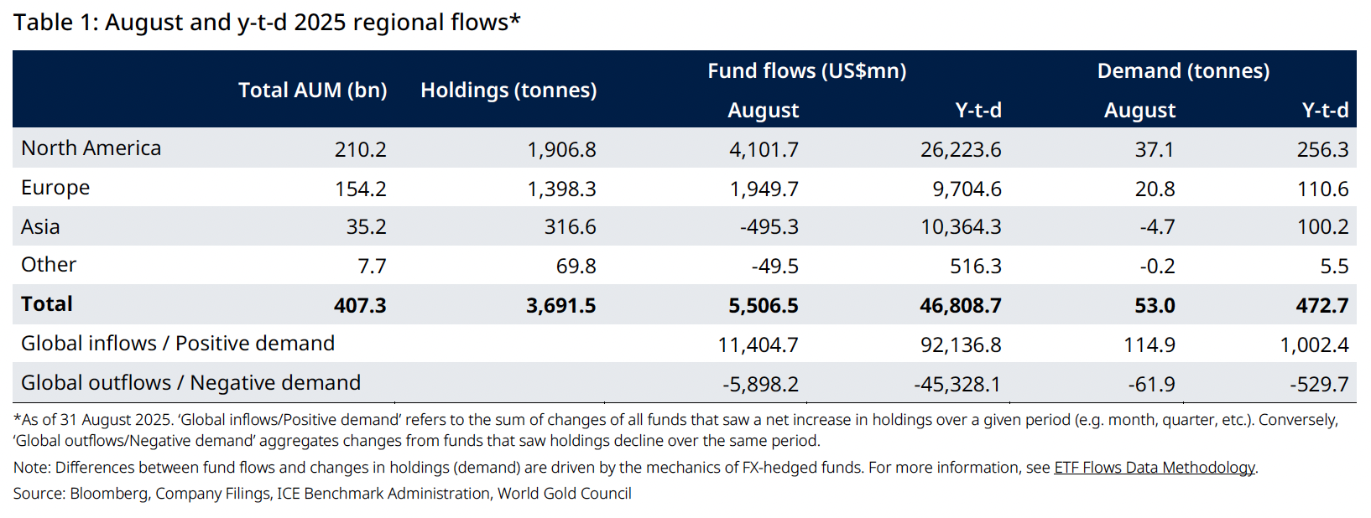Click the Source attribution line
Screen dimensions: 1371x518
pos(322,494)
